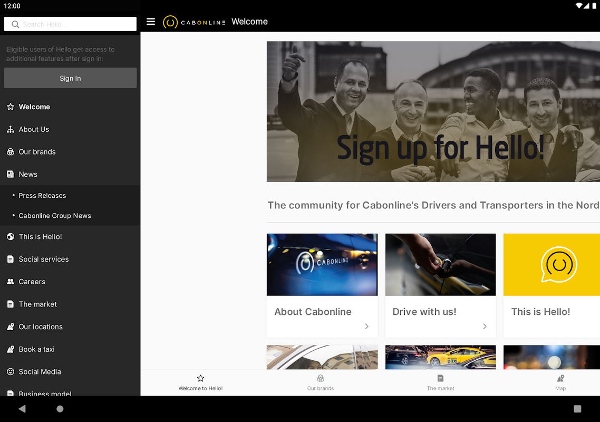Open The market bottom tab
This screenshot has height=422, width=600.
point(440,382)
